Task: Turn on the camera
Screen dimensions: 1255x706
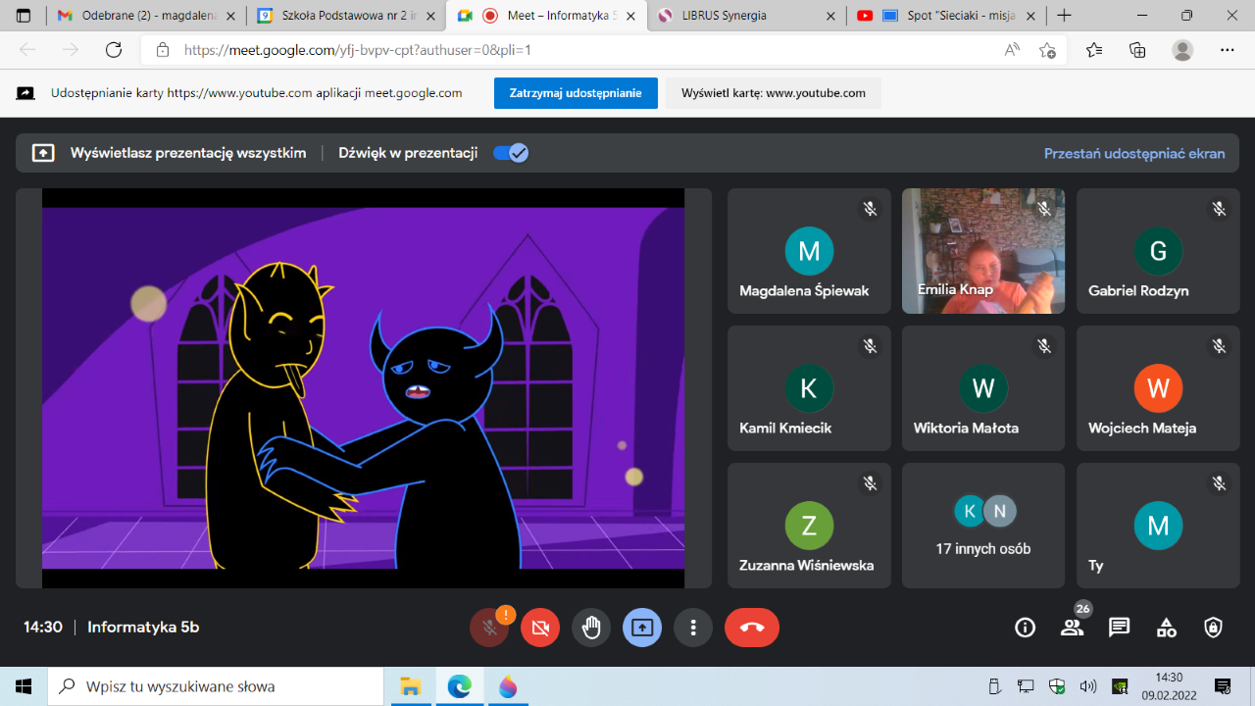Action: (540, 628)
